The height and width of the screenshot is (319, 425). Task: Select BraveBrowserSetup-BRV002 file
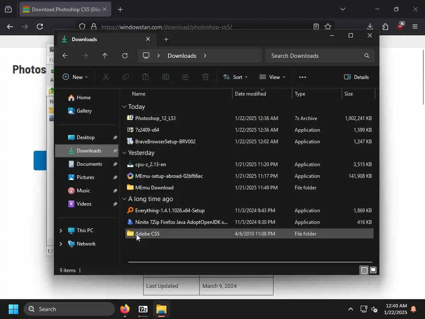click(249, 142)
